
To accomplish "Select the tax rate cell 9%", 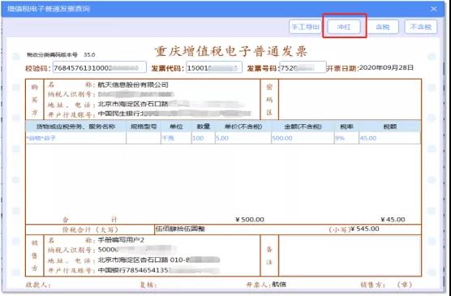I will click(346, 138).
